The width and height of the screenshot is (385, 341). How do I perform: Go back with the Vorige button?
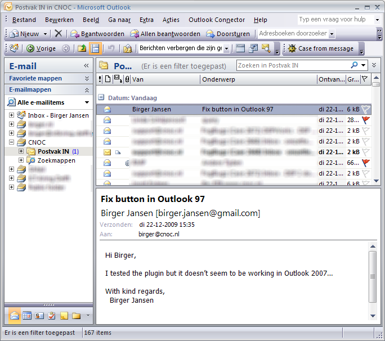41,48
